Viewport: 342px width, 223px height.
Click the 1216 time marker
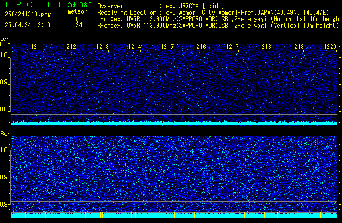[x=200, y=47]
